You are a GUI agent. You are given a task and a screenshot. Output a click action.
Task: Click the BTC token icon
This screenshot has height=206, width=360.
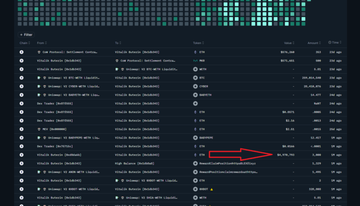click(x=195, y=78)
